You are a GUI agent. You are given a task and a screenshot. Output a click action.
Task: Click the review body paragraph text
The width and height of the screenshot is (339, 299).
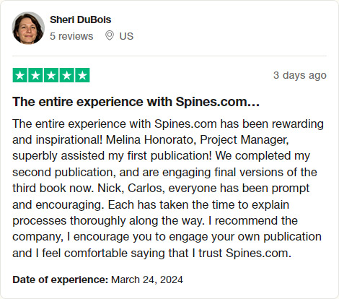point(168,188)
